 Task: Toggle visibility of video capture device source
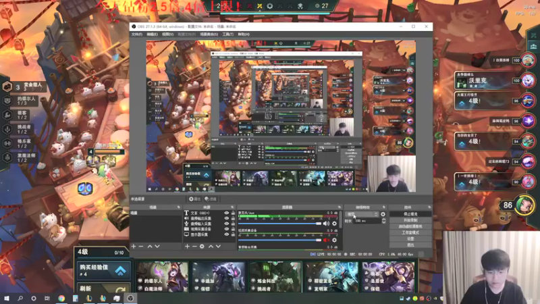(x=227, y=229)
